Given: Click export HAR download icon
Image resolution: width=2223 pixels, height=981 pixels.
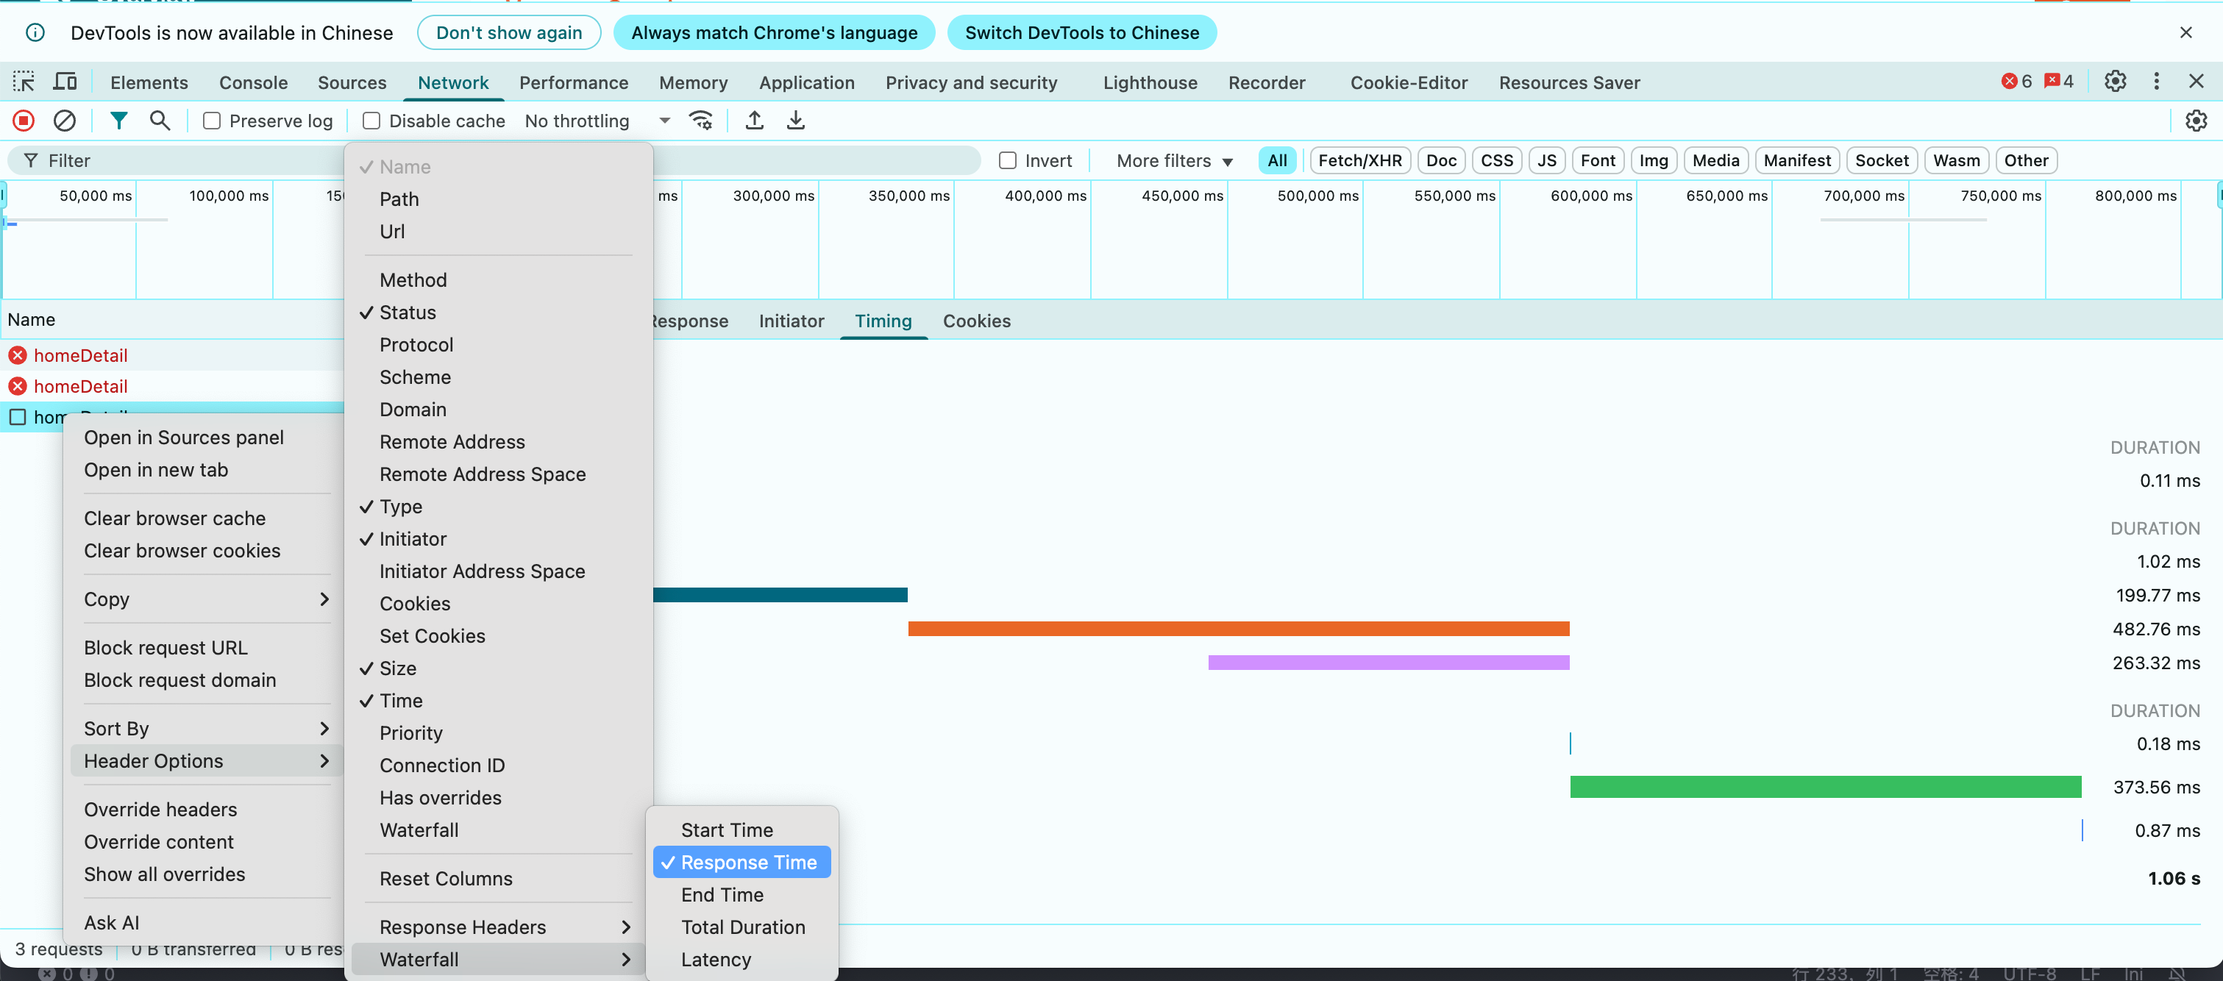Looking at the screenshot, I should 796,121.
